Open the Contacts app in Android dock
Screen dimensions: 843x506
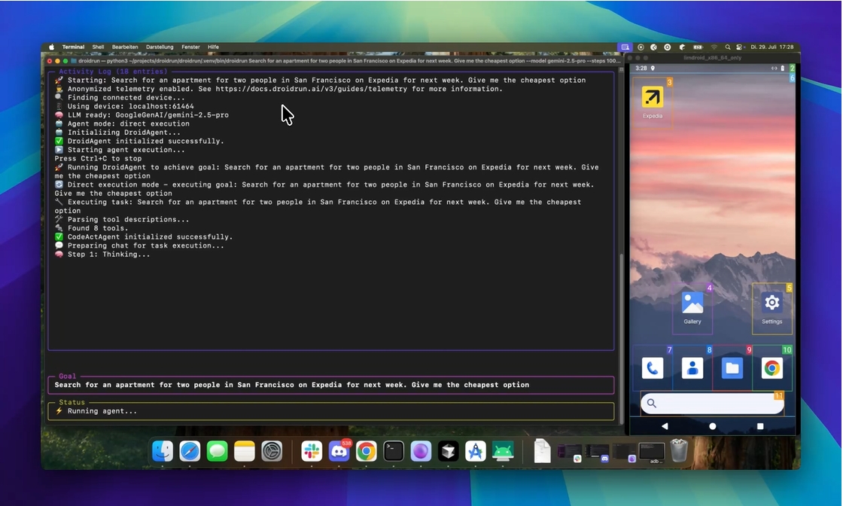(692, 367)
